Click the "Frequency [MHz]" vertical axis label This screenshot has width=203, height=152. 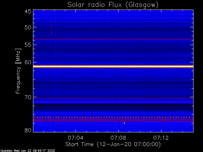tap(18, 71)
